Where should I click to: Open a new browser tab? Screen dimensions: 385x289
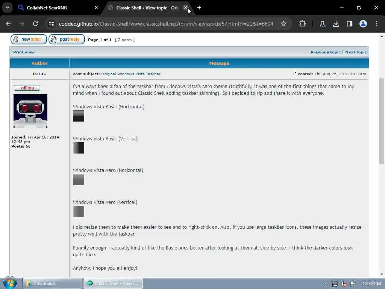coord(199,8)
